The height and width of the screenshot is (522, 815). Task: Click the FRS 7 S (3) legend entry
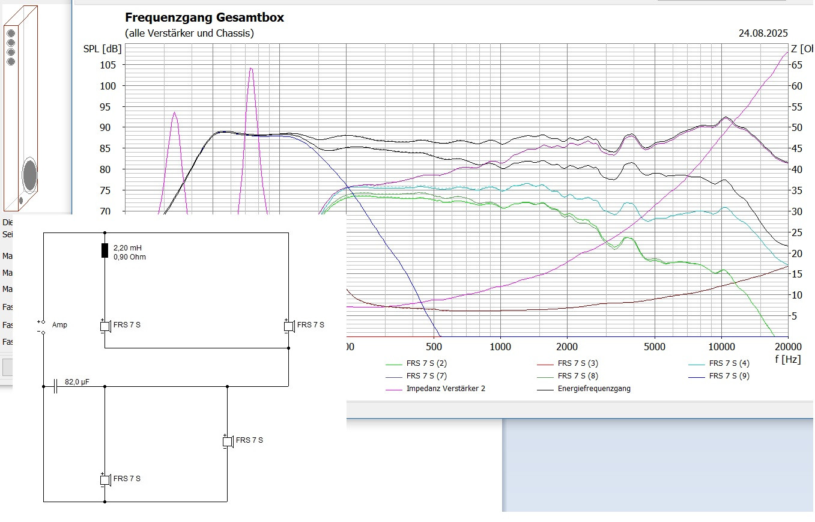tap(577, 363)
